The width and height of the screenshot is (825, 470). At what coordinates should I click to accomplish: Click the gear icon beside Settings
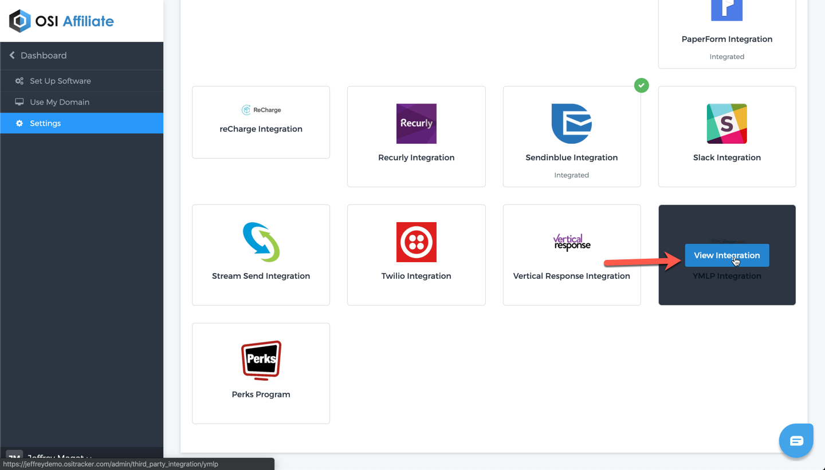pos(19,123)
